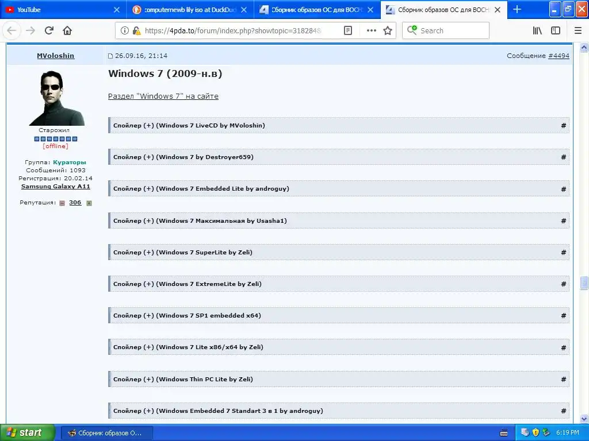The height and width of the screenshot is (441, 589).
Task: Open the Samsung Galaxy A11 device link
Action: 56,187
